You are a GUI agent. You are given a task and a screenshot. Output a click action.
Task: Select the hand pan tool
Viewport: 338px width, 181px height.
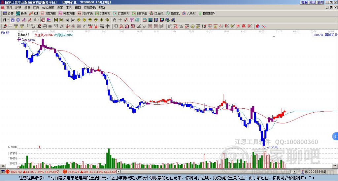[115, 20]
